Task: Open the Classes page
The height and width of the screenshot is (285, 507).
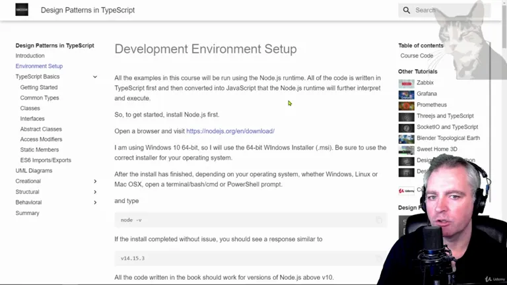Action: (x=30, y=108)
